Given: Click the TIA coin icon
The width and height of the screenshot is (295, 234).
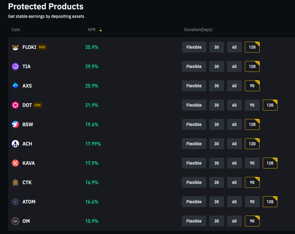Looking at the screenshot, I should coord(15,66).
